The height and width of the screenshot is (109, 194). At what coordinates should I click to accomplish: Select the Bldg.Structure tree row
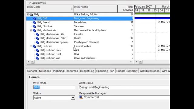coord(80,26)
